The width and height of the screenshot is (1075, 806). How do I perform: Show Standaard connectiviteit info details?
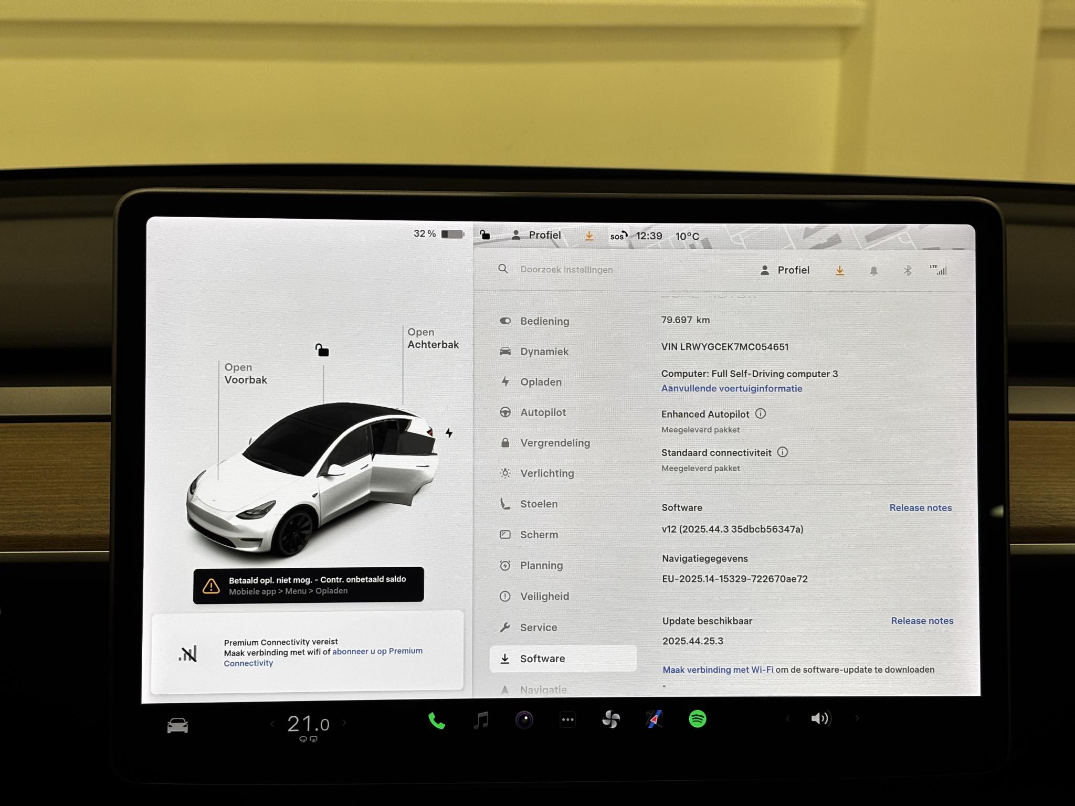[783, 452]
